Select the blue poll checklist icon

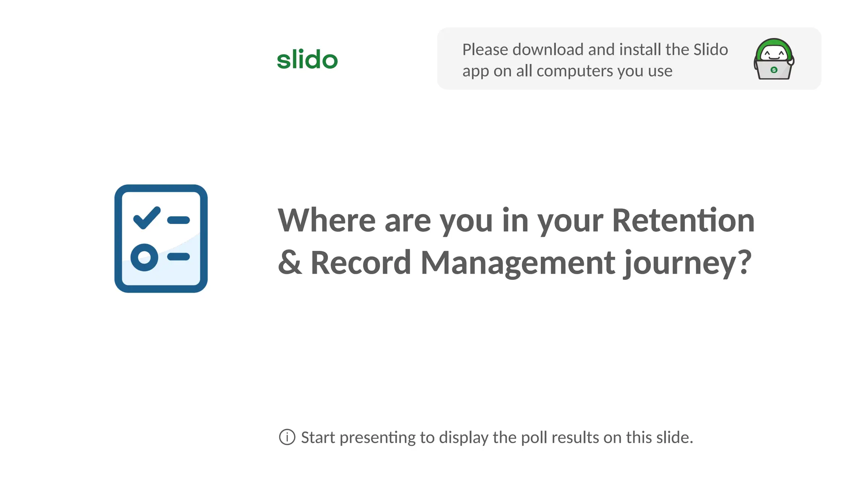click(161, 238)
